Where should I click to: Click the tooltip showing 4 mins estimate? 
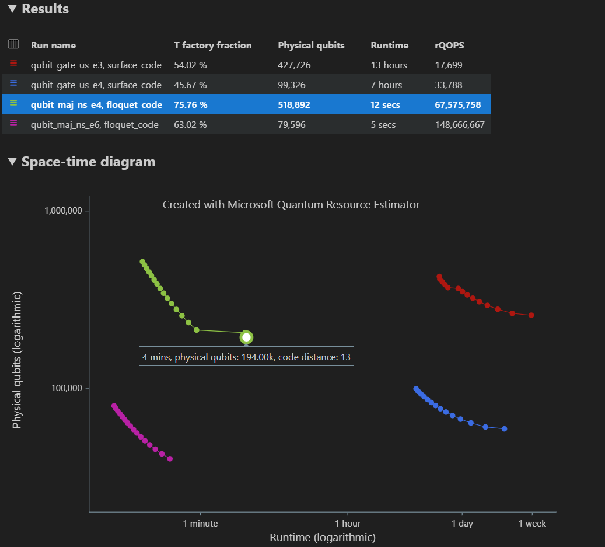(x=246, y=357)
